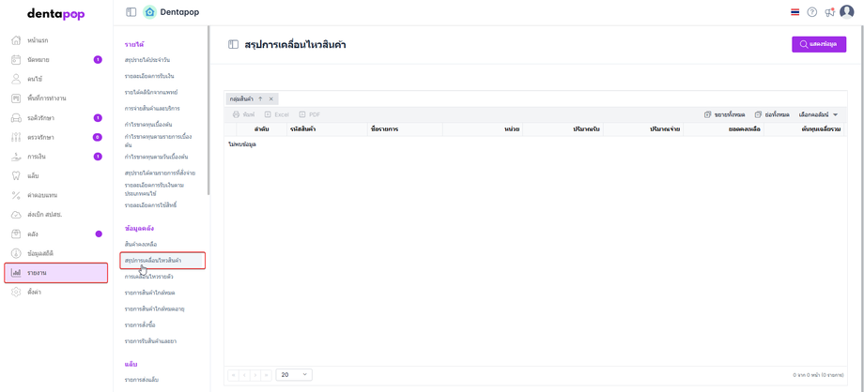Toggle the sidebar panel icon in top bar
This screenshot has width=864, height=392.
pyautogui.click(x=131, y=12)
